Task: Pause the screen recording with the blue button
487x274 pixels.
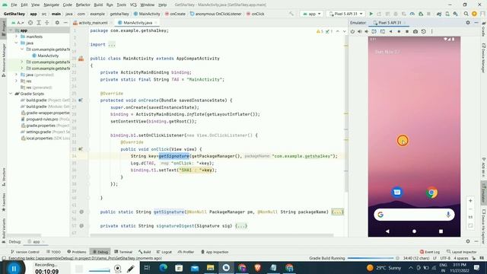Action: [x=14, y=269]
